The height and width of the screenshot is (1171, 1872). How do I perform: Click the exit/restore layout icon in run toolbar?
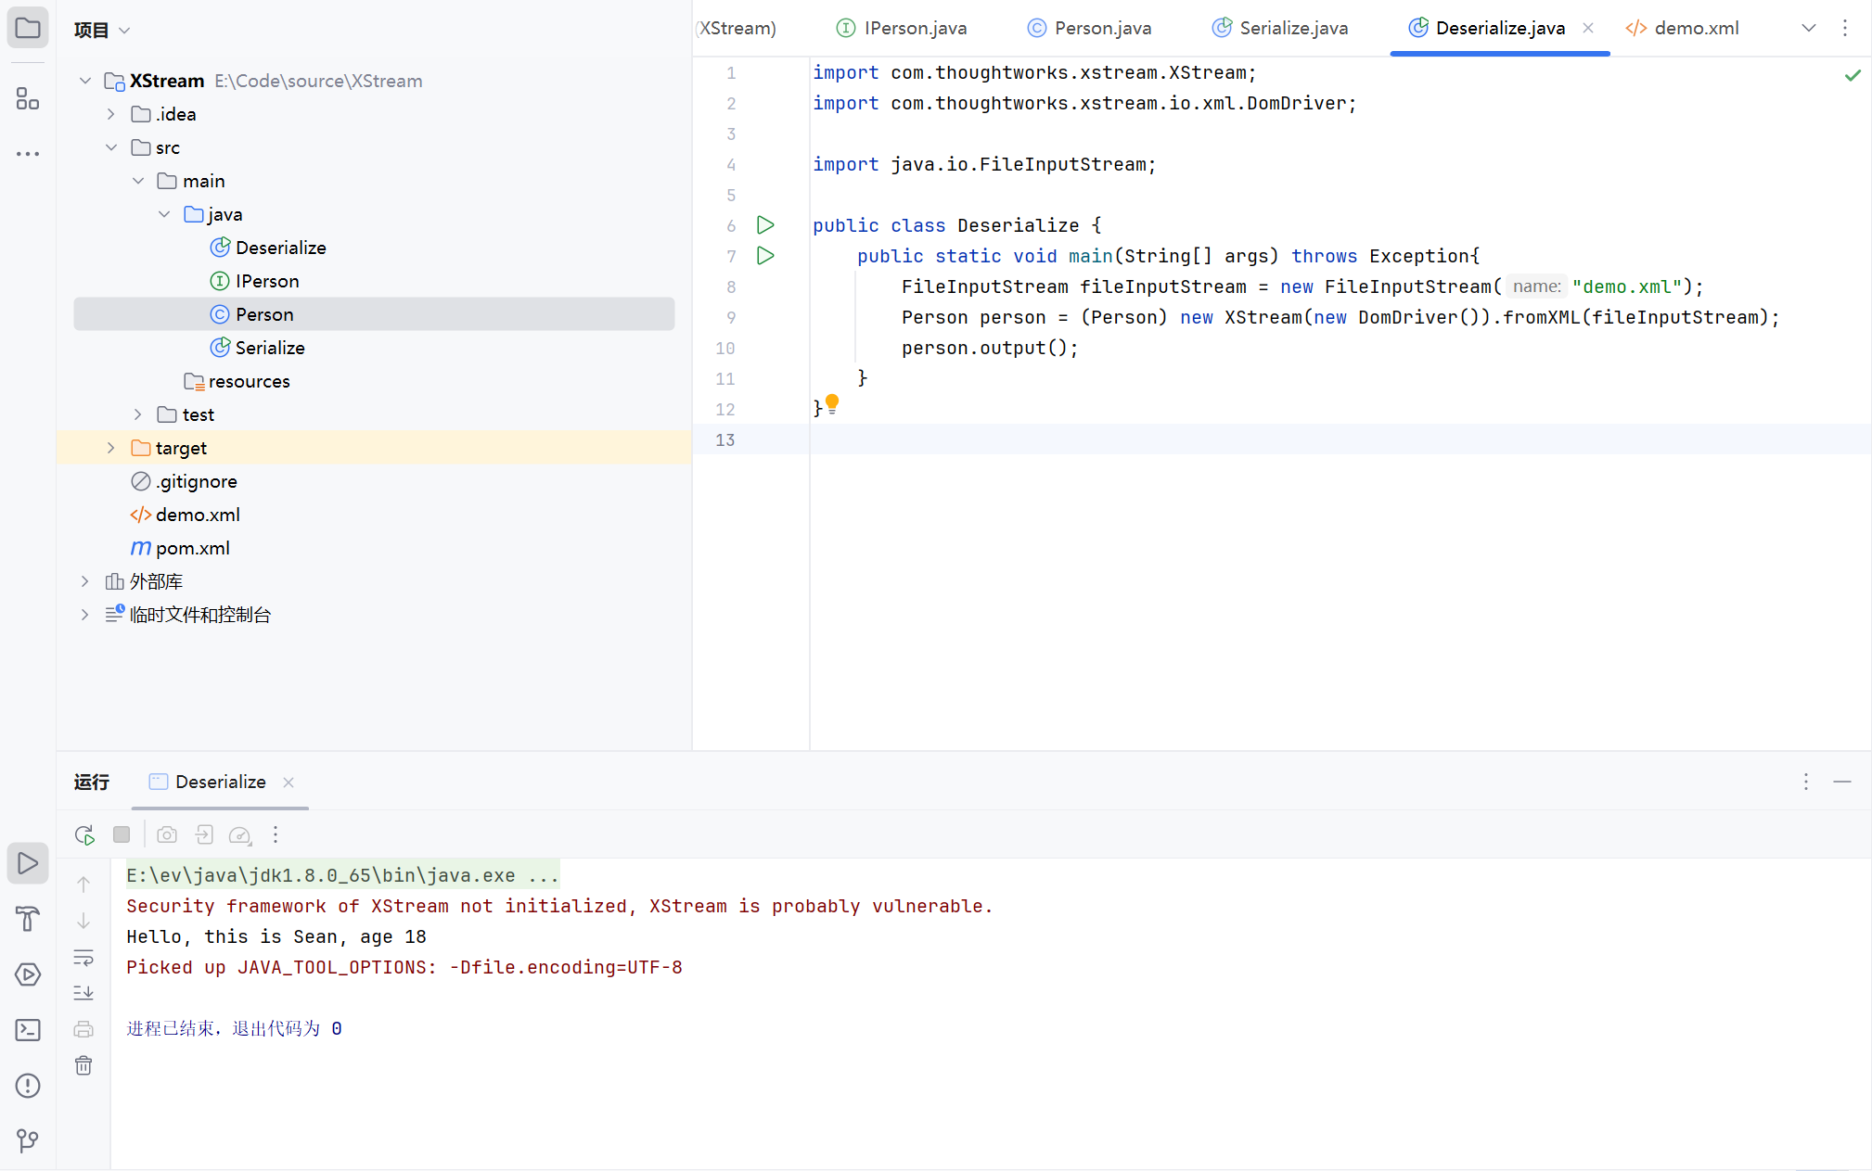(204, 834)
